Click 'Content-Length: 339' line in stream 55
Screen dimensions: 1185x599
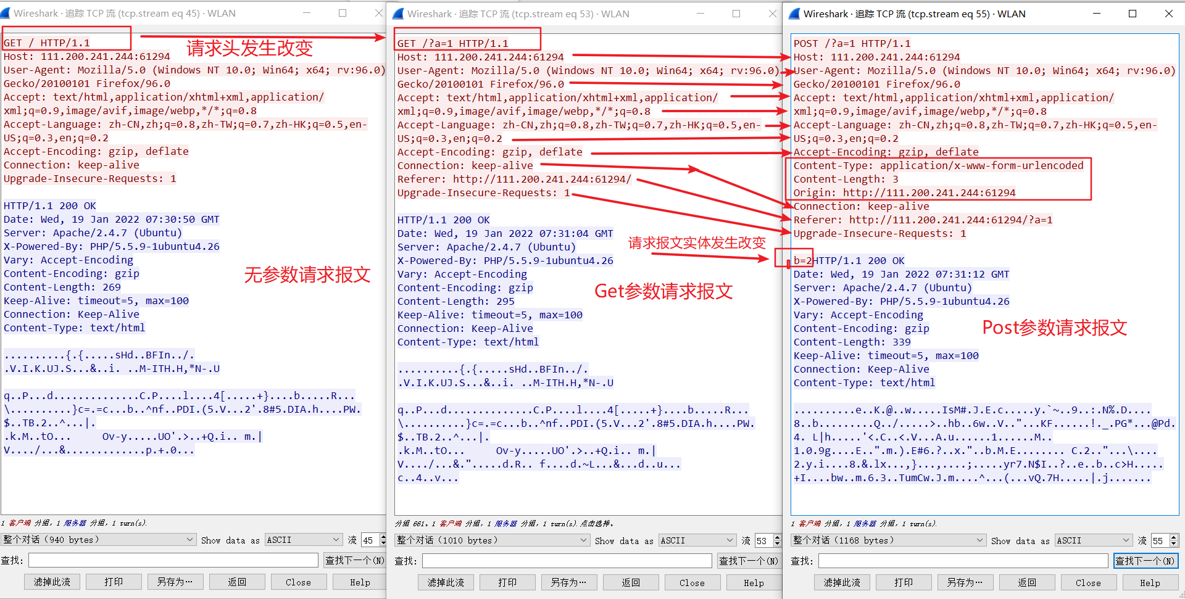[852, 342]
